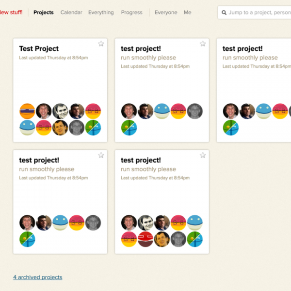Click red open-mouth avatar in bottom-middle card
This screenshot has width=291, height=291.
click(x=145, y=239)
